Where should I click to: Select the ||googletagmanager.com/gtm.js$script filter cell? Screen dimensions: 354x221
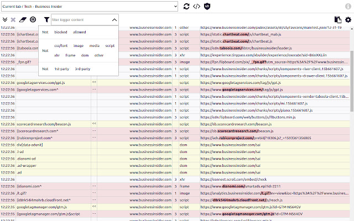point(53,214)
